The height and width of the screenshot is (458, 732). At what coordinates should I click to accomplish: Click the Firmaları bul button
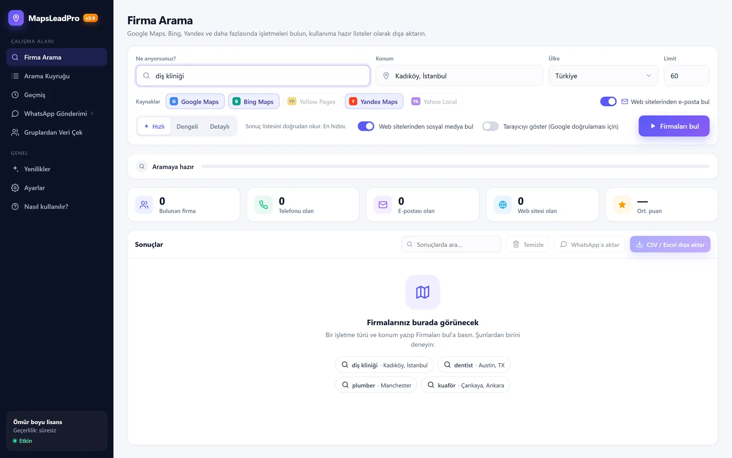(674, 126)
